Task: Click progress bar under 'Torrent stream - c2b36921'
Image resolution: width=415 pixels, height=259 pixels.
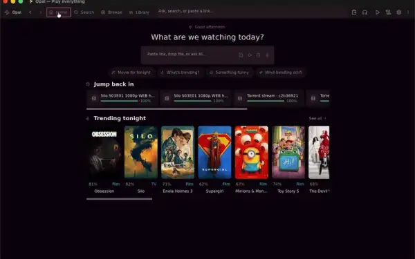Action: pyautogui.click(x=266, y=101)
